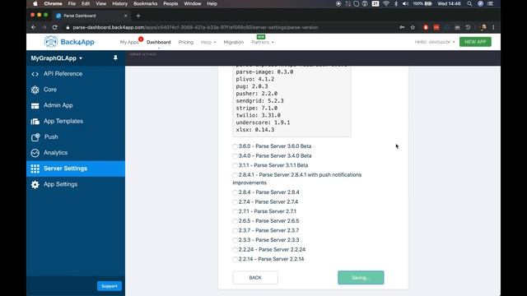Click the Analytics chart icon
The width and height of the screenshot is (527, 296).
[x=35, y=153]
